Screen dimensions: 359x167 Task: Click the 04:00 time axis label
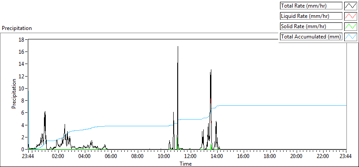85,157
